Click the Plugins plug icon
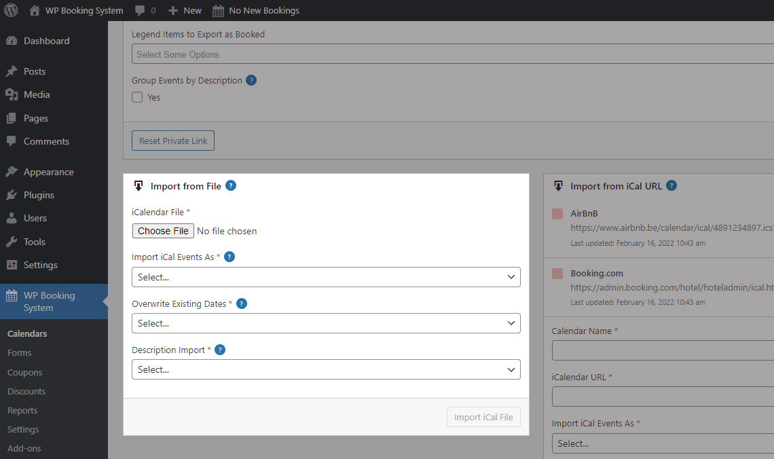Screen dimensions: 774x459 pos(12,195)
